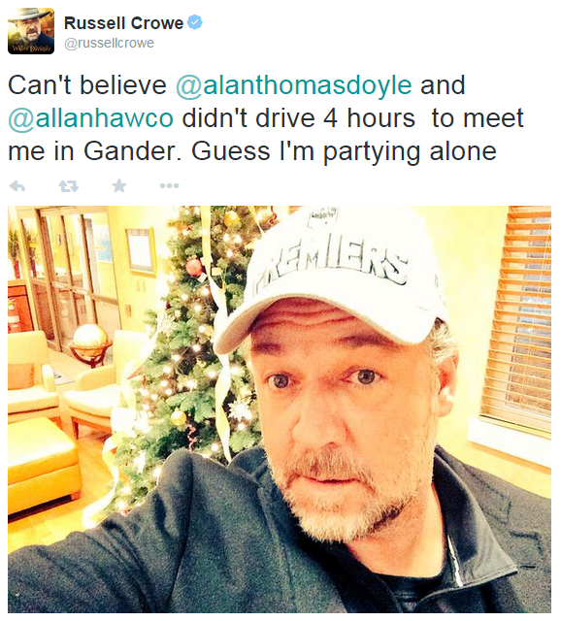The height and width of the screenshot is (621, 561).
Task: Click the Russell Crowe display name
Action: click(x=123, y=23)
